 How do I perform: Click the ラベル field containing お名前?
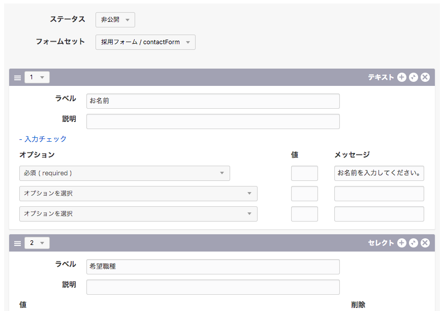pos(213,101)
